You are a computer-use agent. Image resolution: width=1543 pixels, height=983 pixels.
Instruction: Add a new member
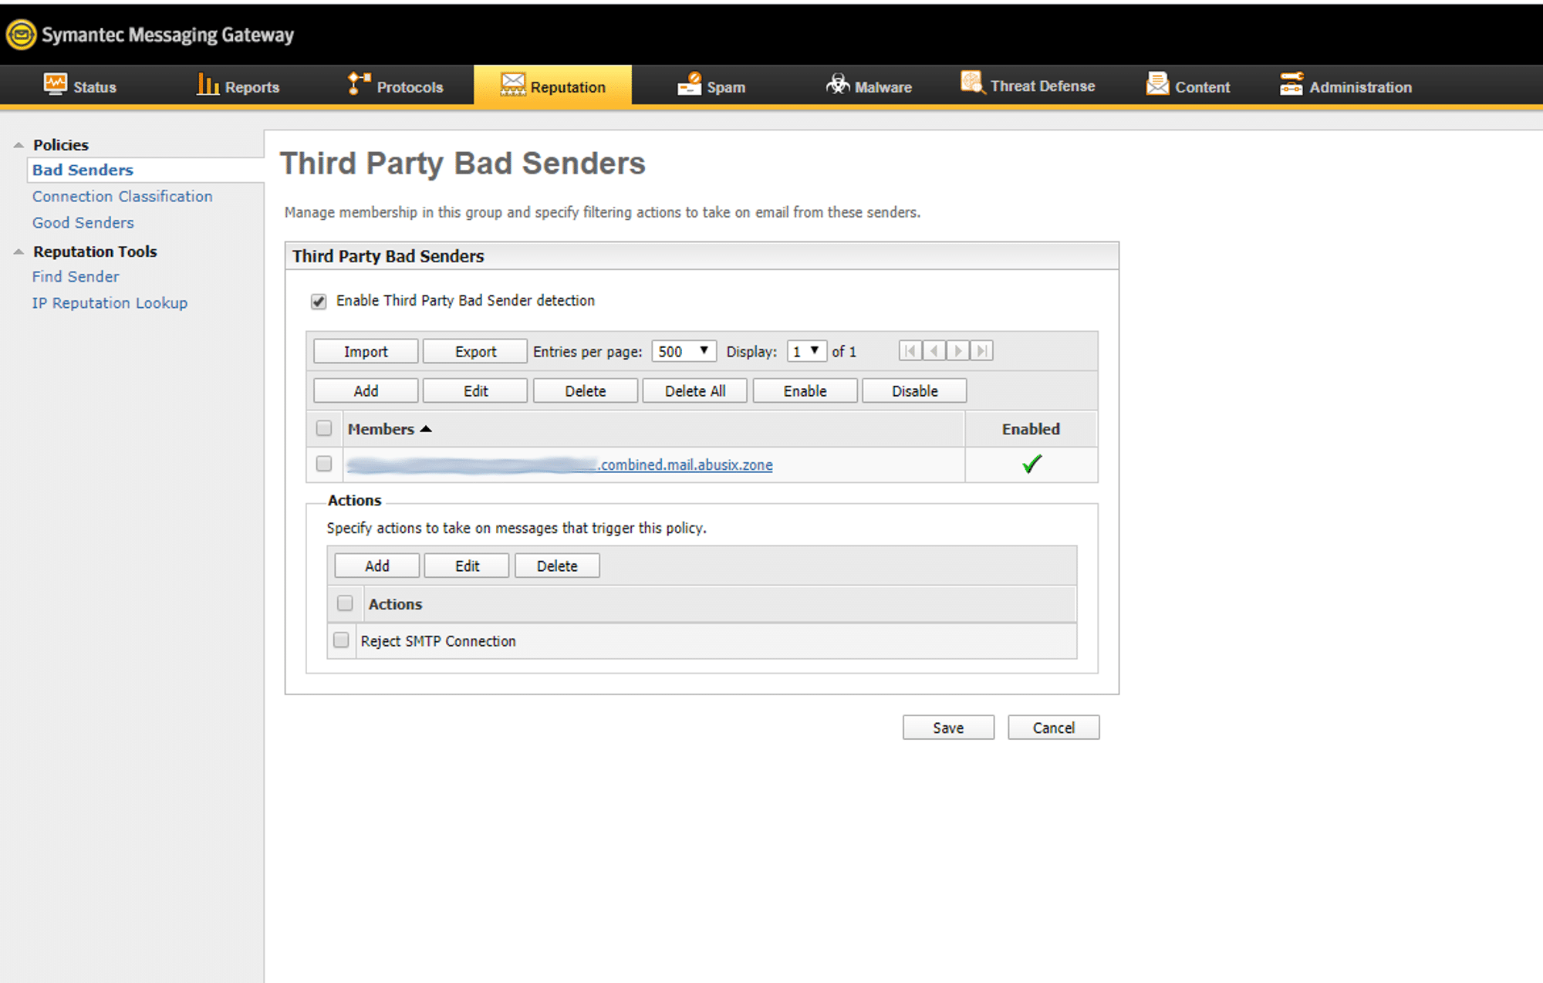366,390
